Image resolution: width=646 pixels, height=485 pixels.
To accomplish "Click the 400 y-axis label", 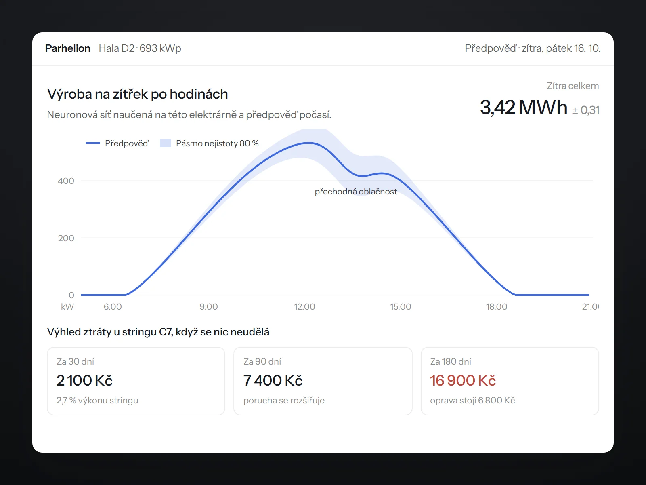I will tap(66, 181).
